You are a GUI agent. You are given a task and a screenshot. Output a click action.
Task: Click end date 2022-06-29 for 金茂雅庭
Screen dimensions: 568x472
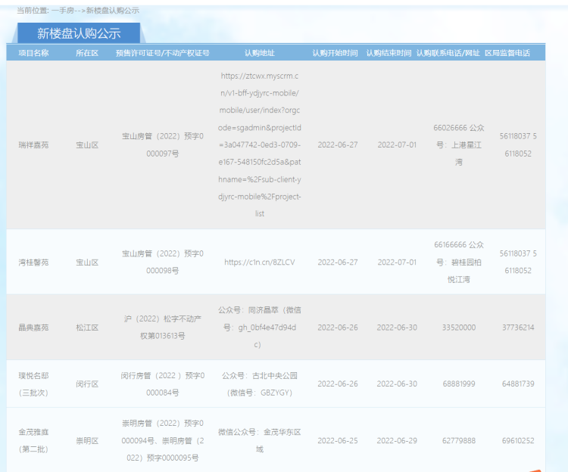397,440
